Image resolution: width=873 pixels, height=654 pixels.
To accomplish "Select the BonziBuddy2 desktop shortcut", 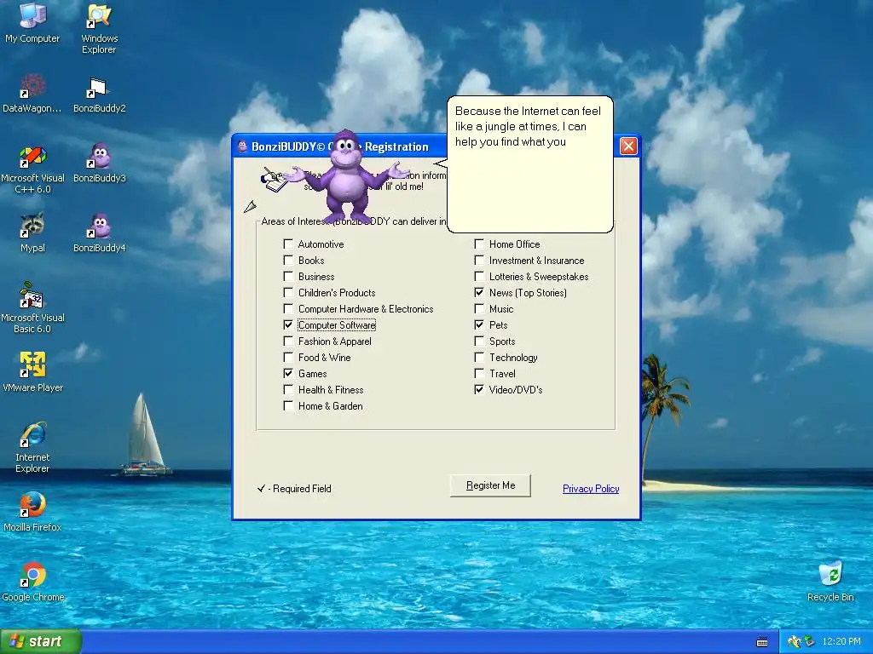I will click(x=99, y=95).
